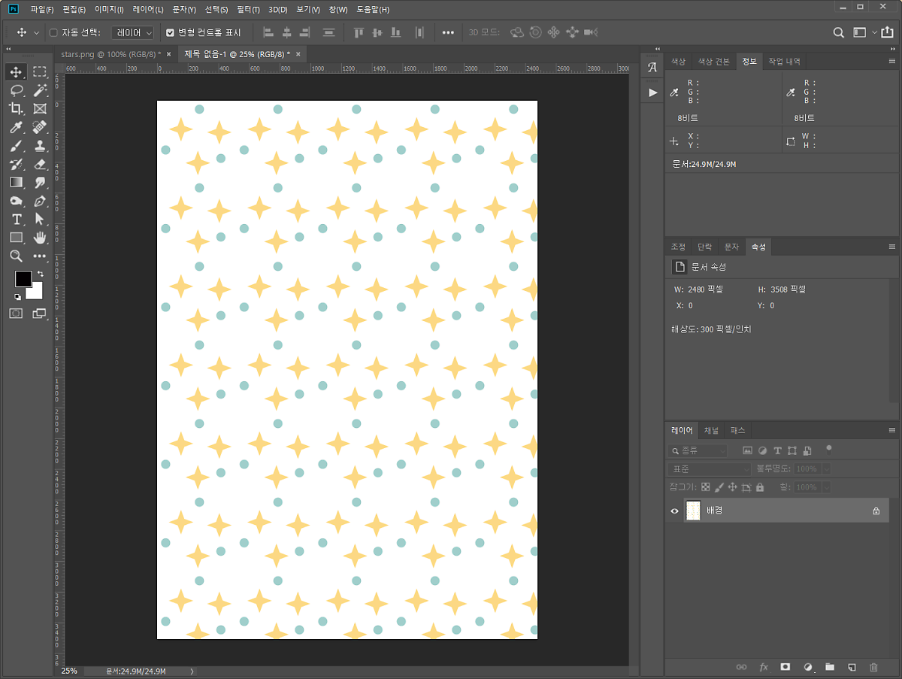Select the Magic Wand tool
The height and width of the screenshot is (679, 902).
pyautogui.click(x=40, y=90)
